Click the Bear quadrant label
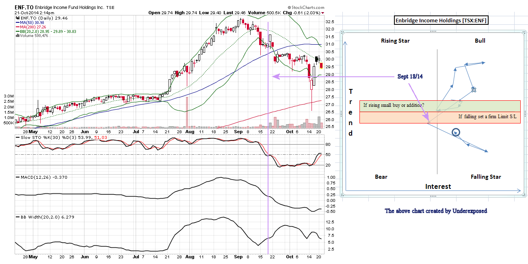Image resolution: width=528 pixels, height=264 pixels. pyautogui.click(x=381, y=177)
